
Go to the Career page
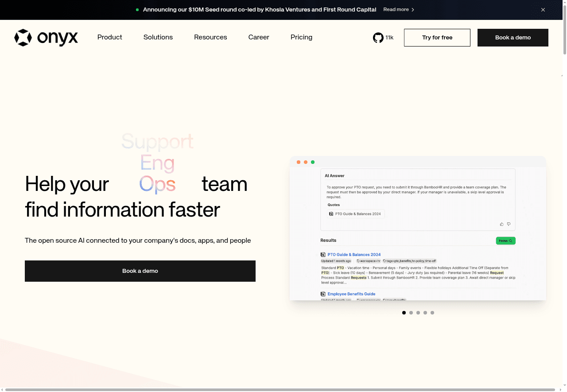point(259,37)
